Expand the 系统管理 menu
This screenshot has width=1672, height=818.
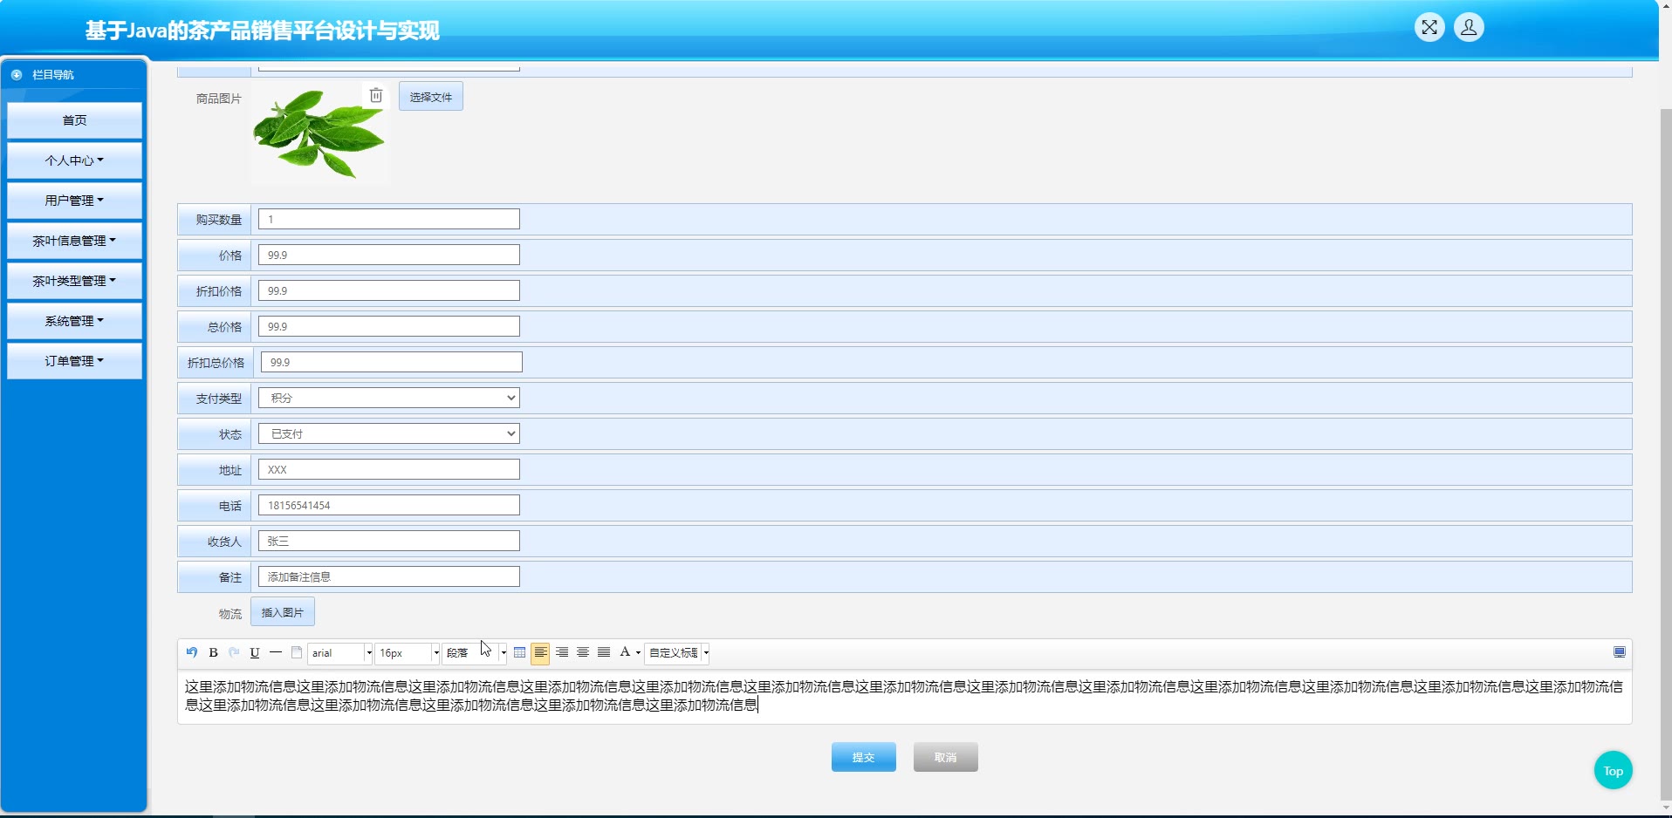click(x=74, y=321)
